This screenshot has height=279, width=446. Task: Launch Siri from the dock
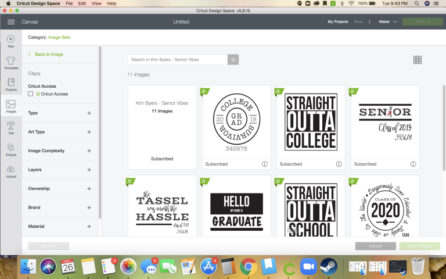(48, 267)
